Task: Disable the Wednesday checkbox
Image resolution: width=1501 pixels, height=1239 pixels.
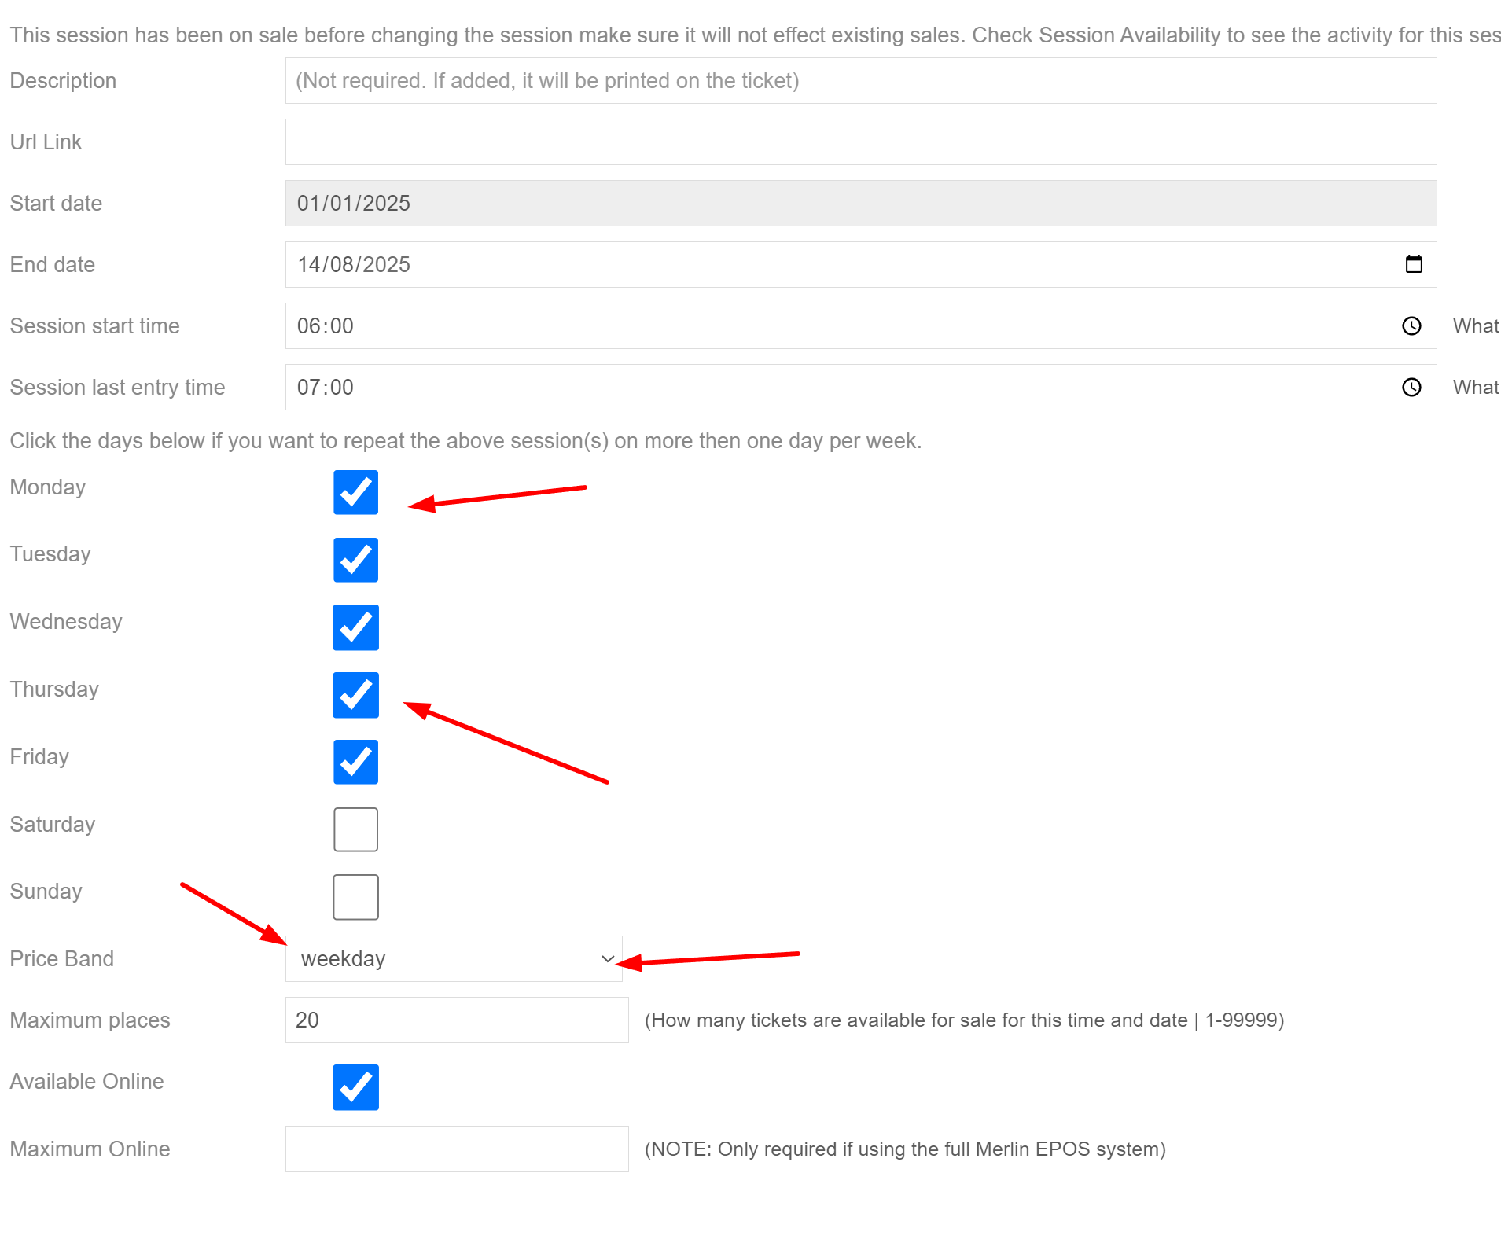Action: tap(355, 627)
